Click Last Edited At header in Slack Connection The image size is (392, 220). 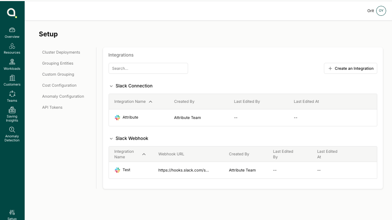pyautogui.click(x=306, y=101)
